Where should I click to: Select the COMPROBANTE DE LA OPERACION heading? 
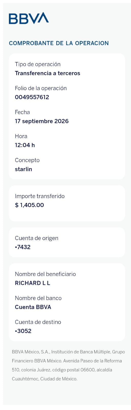pos(59,43)
